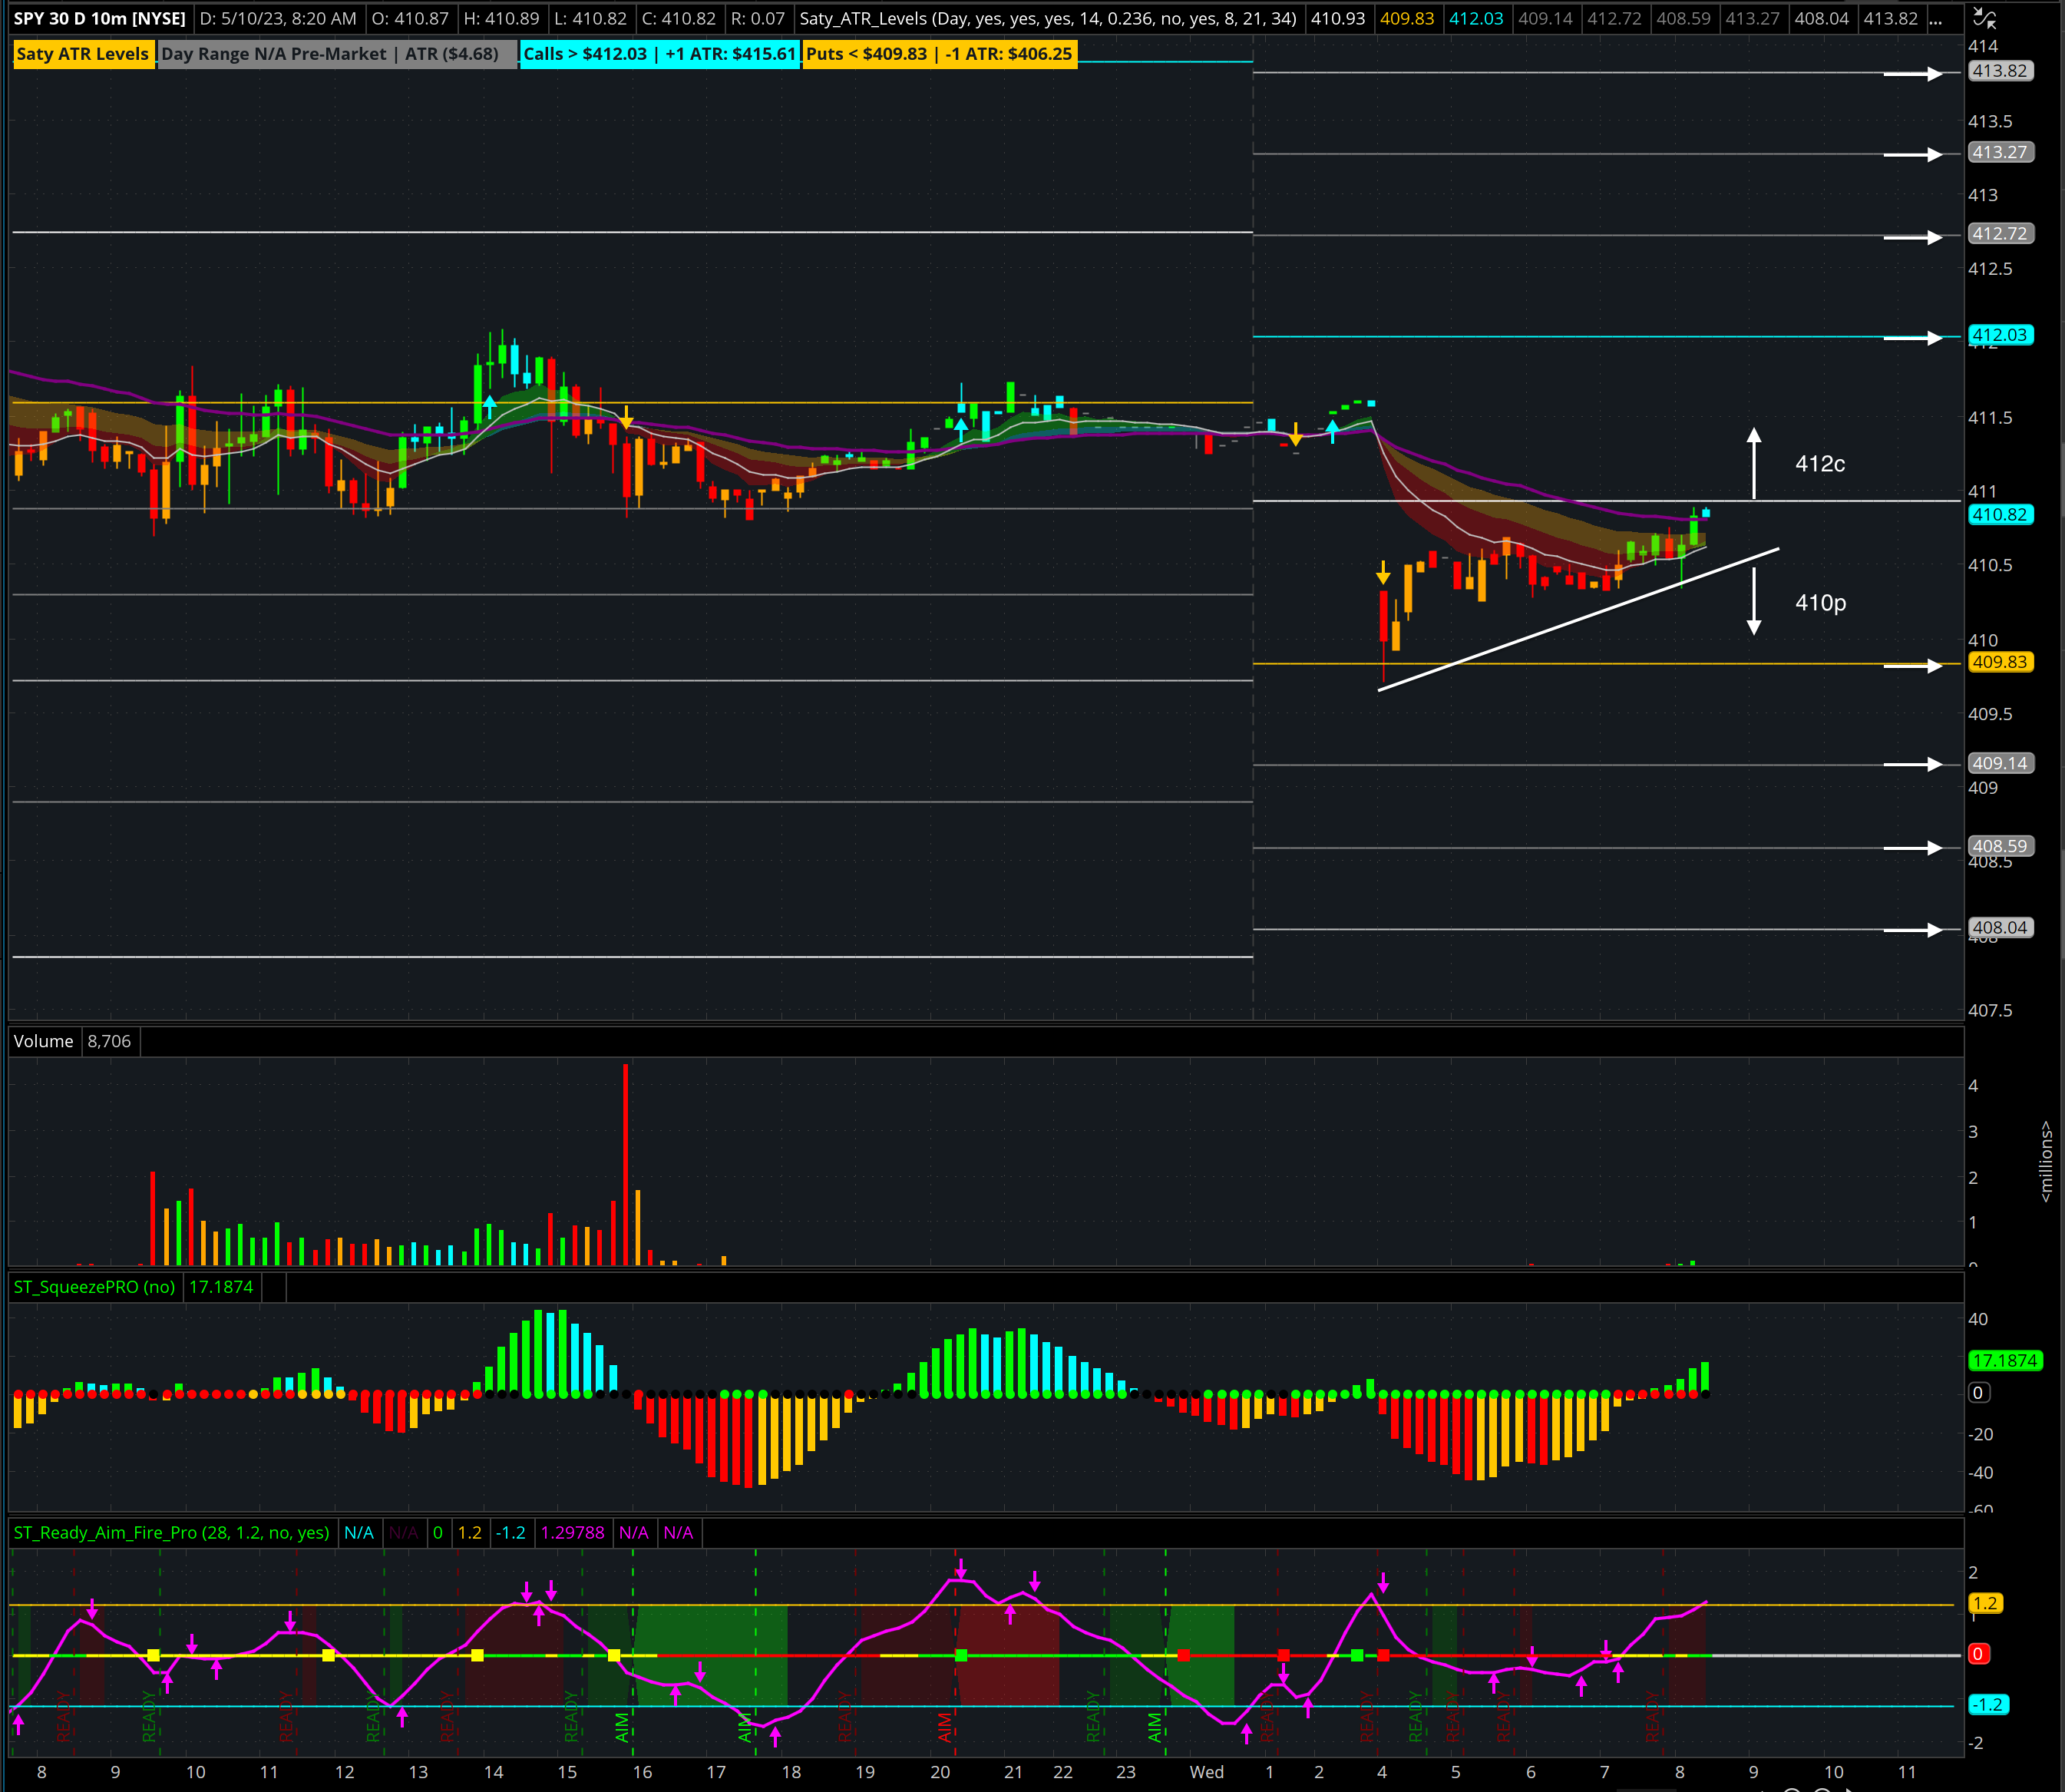Image resolution: width=2065 pixels, height=1792 pixels.
Task: Click the arrow pointing at 413.82 level
Action: coord(1912,73)
